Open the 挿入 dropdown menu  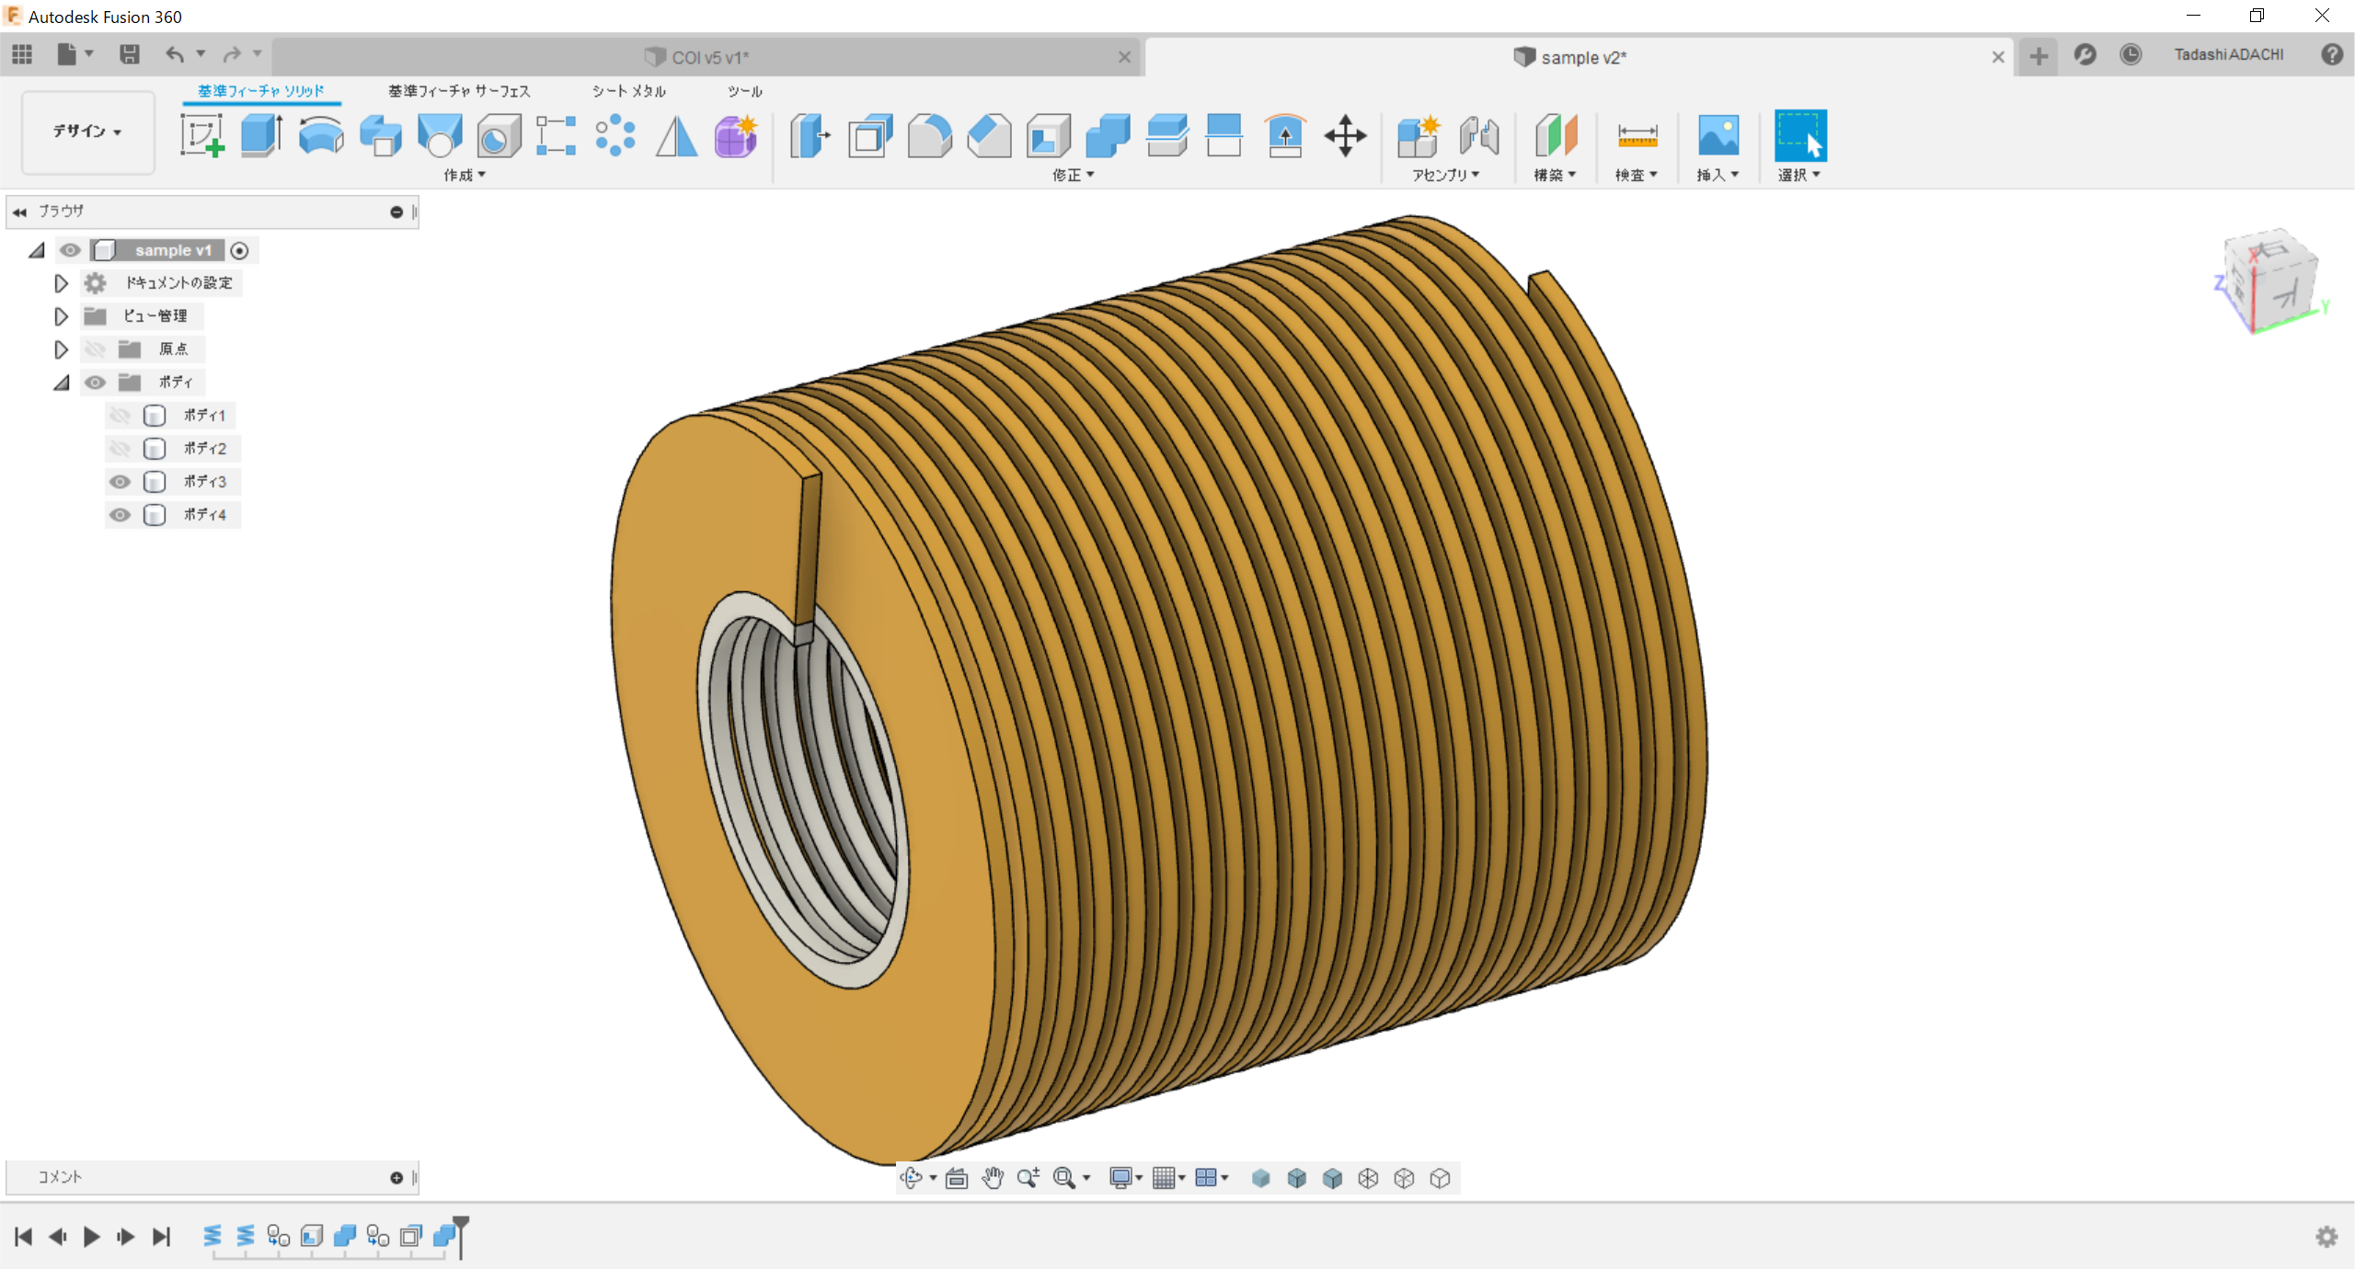coord(1717,175)
